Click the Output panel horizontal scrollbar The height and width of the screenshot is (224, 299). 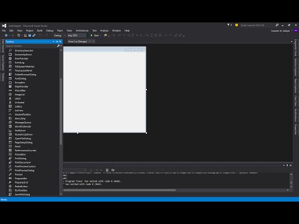pyautogui.click(x=120, y=190)
